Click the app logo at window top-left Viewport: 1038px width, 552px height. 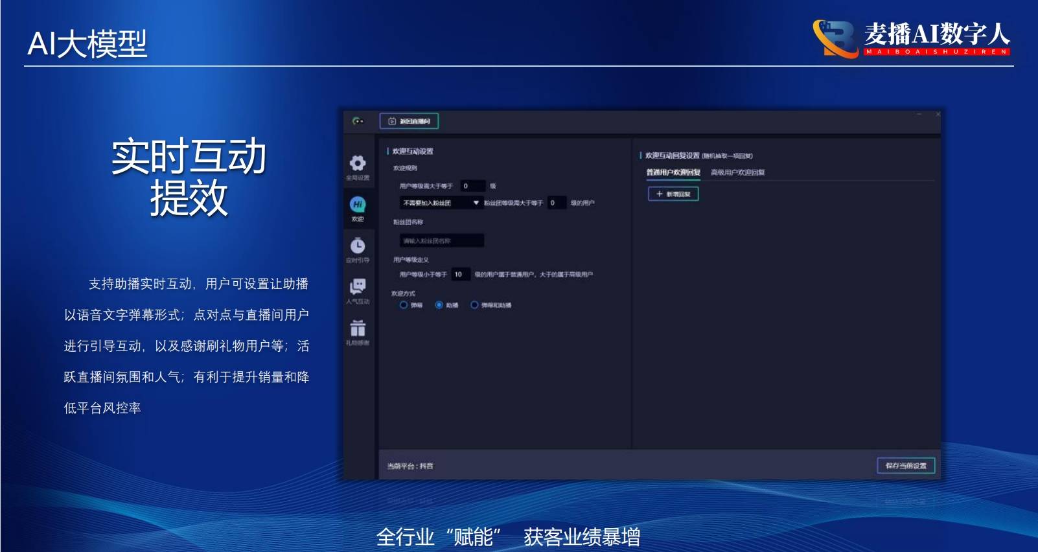click(x=358, y=121)
